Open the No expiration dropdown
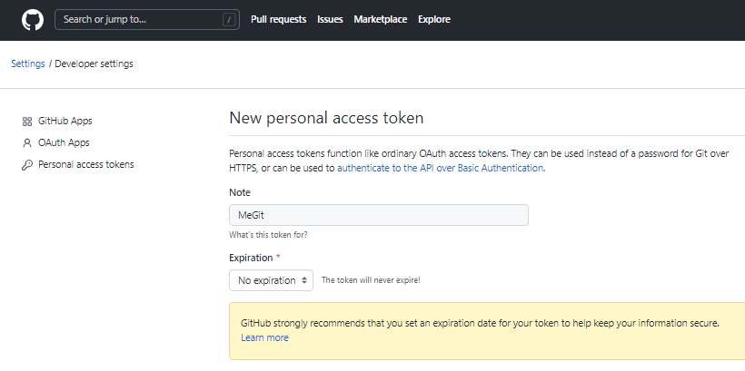The height and width of the screenshot is (371, 745). (x=272, y=280)
